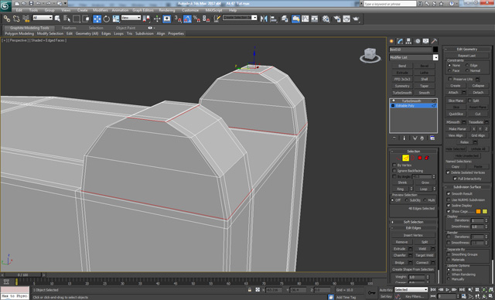Click the black object color swatch
Viewport: 495px width, 300px height.
pyautogui.click(x=435, y=49)
